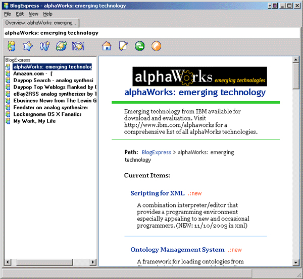Click the alphaWorks banner logo image
The height and width of the screenshot is (279, 303).
tap(199, 77)
